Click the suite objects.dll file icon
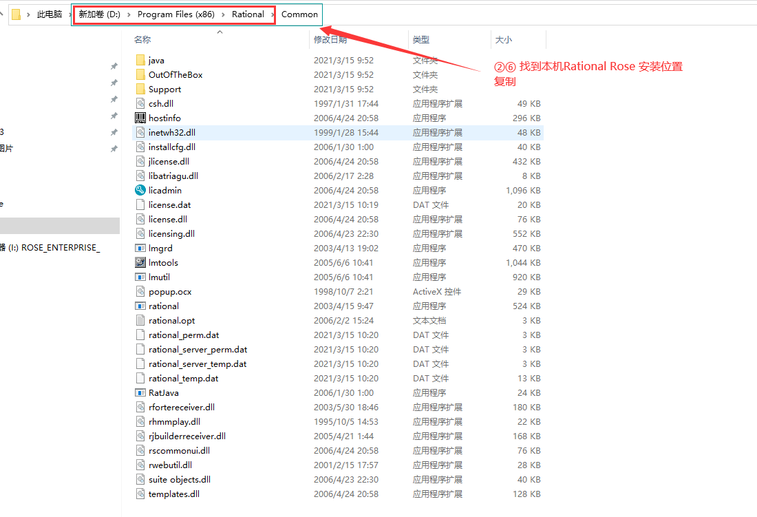The image size is (757, 517). [140, 479]
